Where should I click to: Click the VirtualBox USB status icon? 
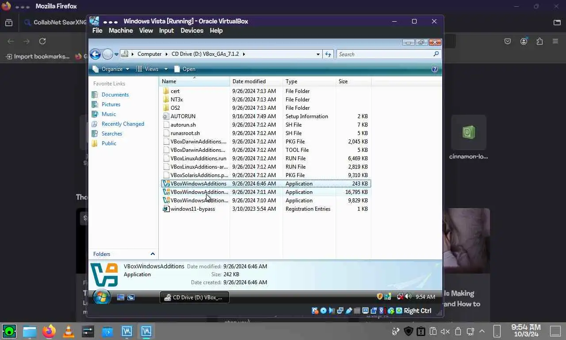pyautogui.click(x=348, y=311)
